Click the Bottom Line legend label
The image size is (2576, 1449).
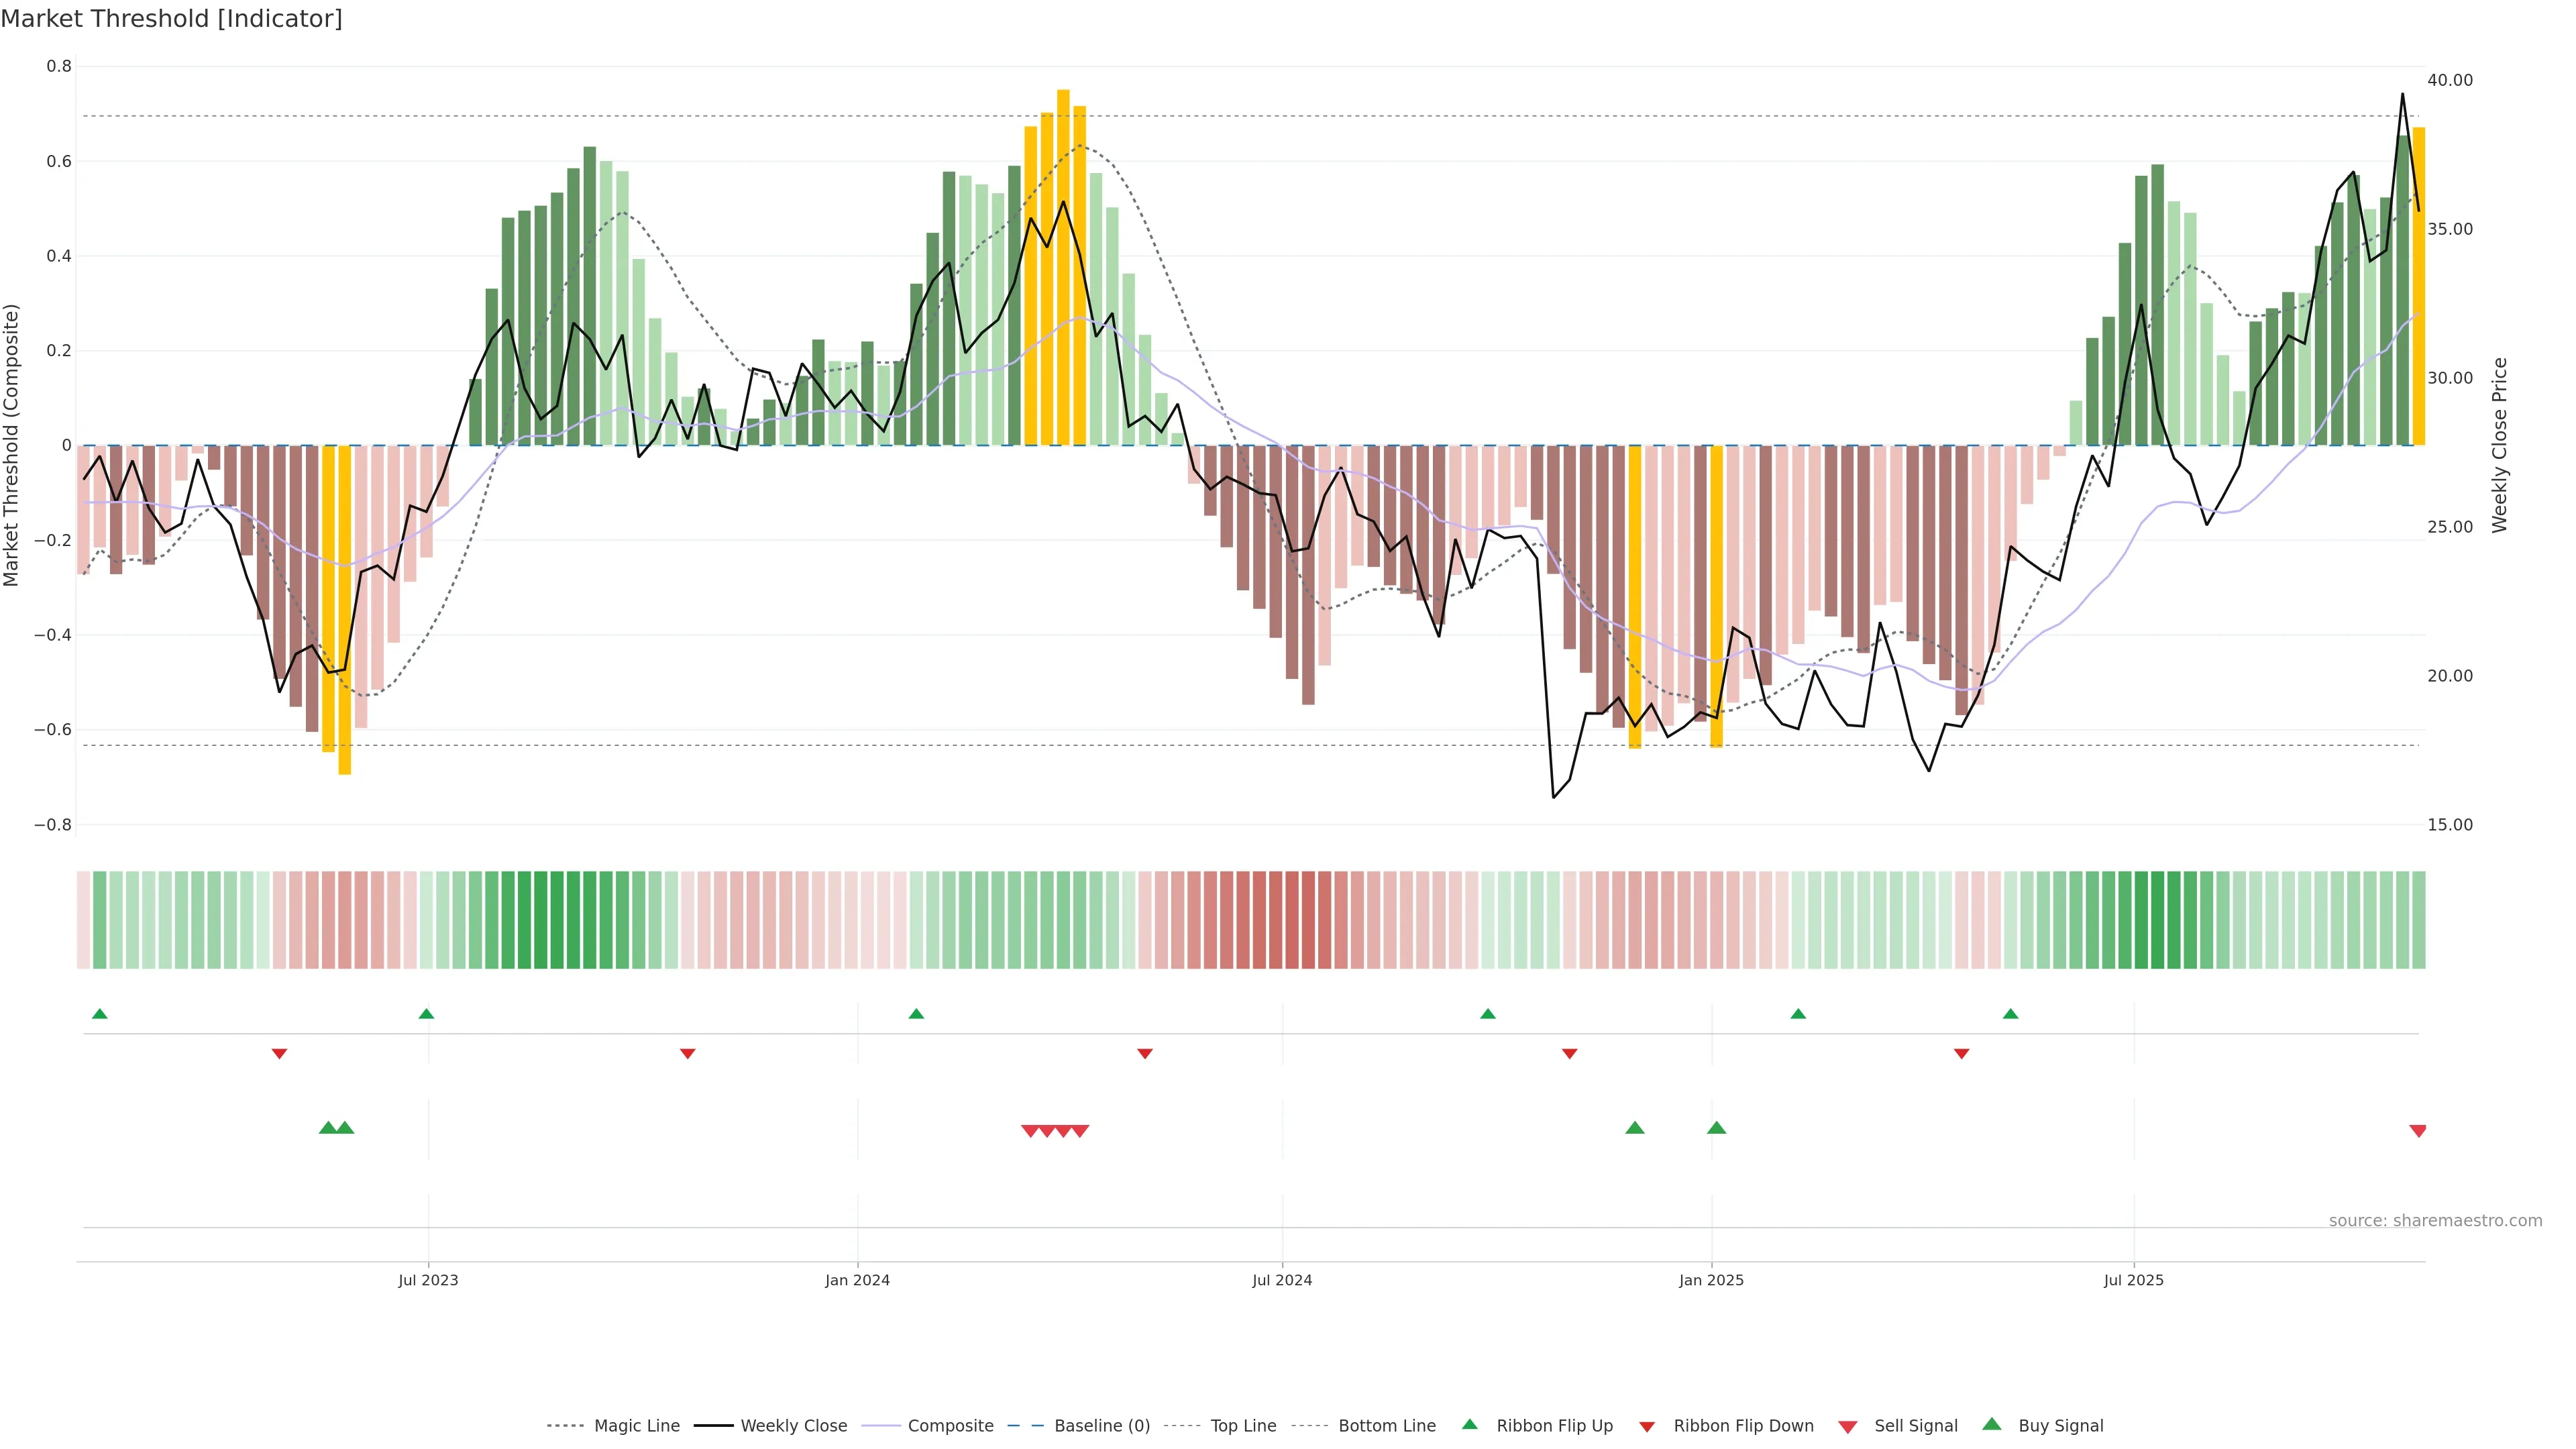1386,1426
